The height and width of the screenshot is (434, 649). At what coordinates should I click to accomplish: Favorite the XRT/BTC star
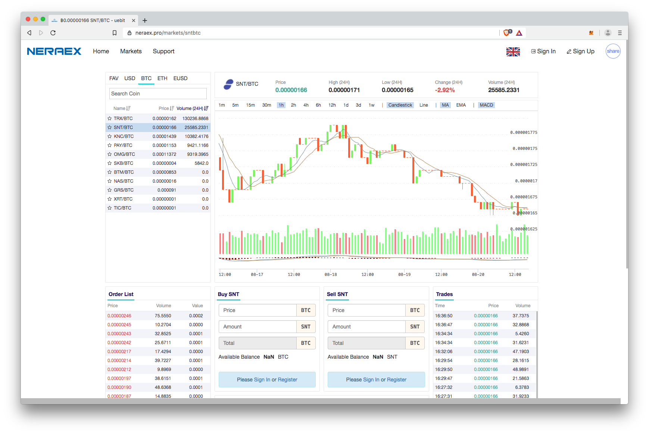110,199
